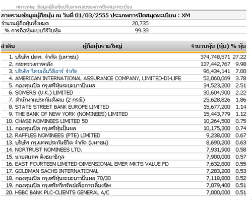Click THE BANK OF NEW YORK (NOMINEES) entry
Image resolution: width=252 pixels, height=200 pixels.
72,114
